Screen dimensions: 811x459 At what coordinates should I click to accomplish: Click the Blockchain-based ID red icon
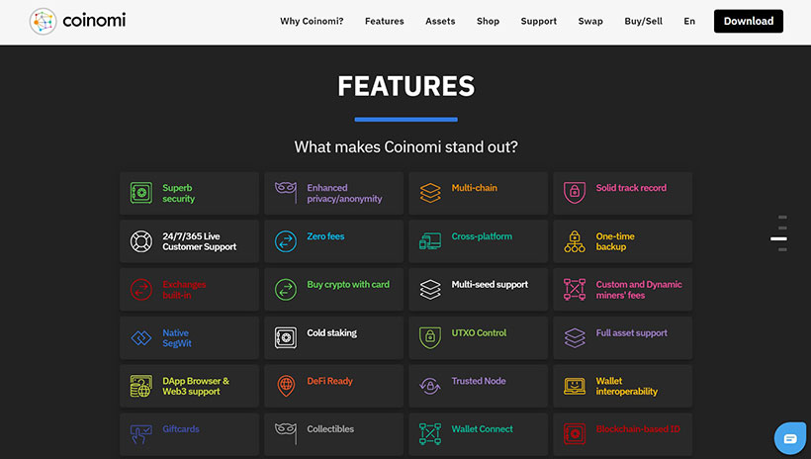click(x=575, y=434)
